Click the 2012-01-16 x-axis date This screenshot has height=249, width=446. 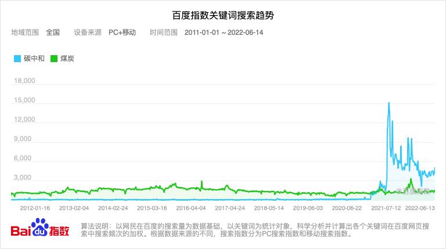coord(35,208)
